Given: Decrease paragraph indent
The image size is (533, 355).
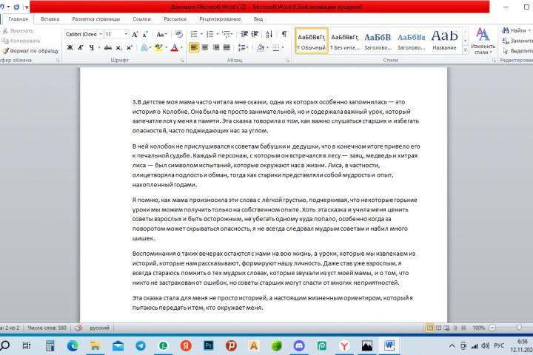Looking at the screenshot, I should point(244,34).
